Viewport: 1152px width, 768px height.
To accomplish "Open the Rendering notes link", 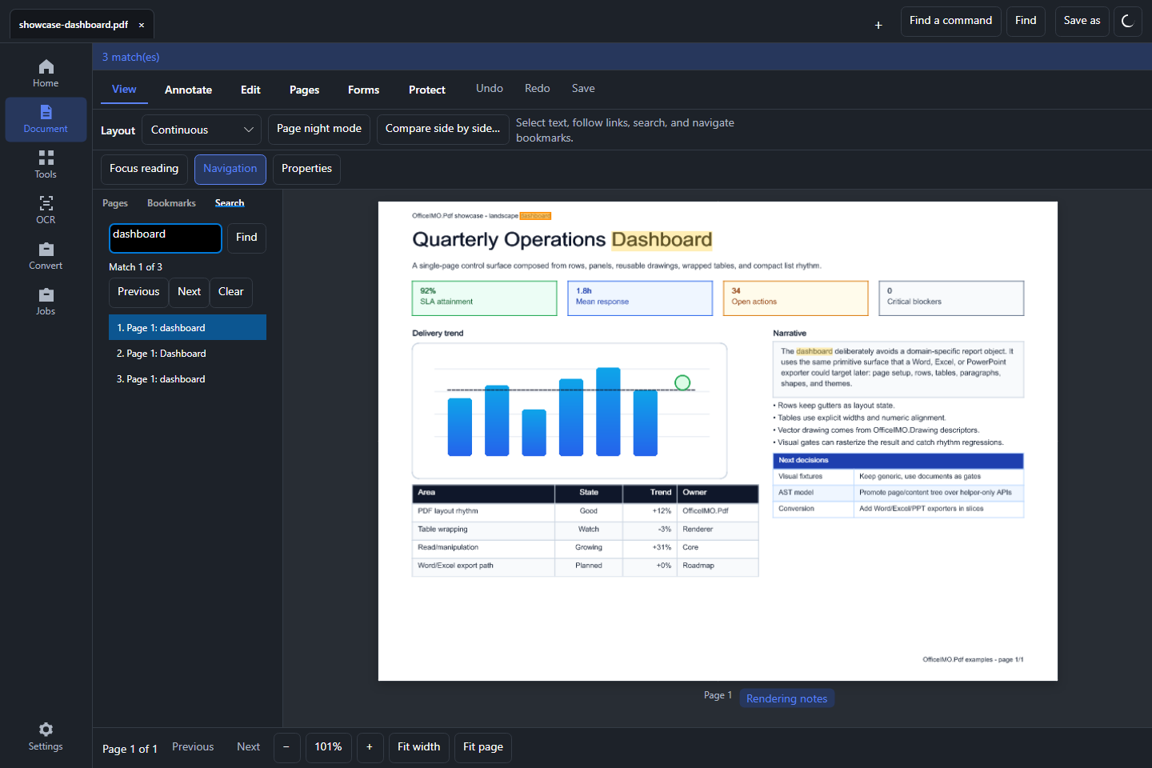I will [x=787, y=698].
